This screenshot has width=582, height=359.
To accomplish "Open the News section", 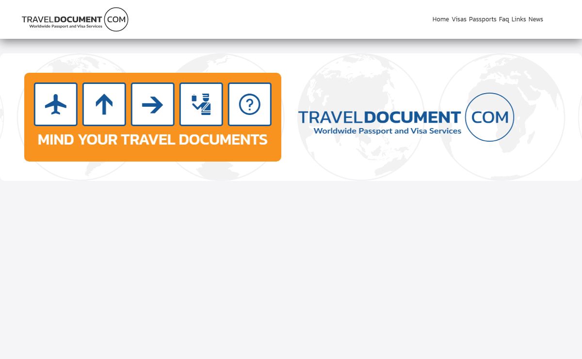I will [536, 19].
